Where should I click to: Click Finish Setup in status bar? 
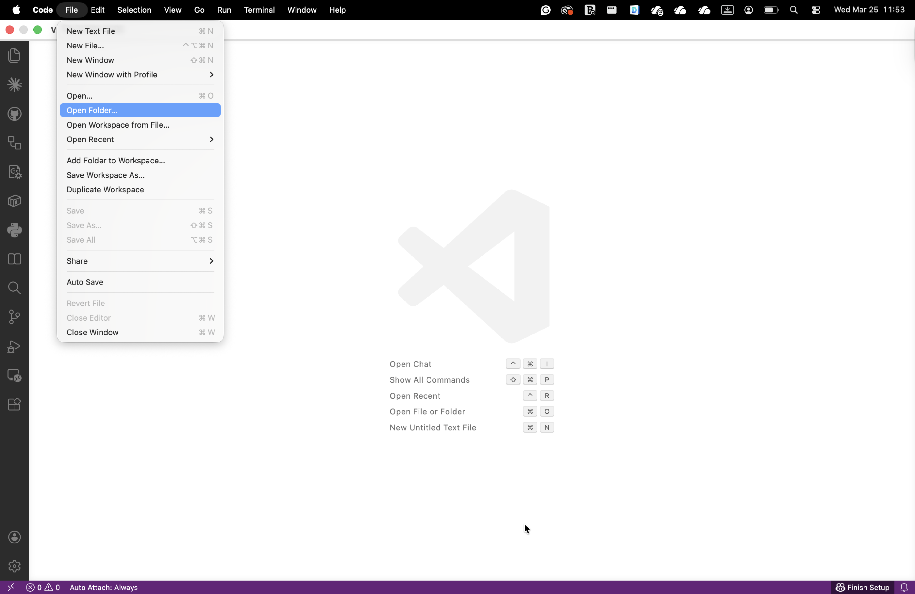[x=862, y=587]
